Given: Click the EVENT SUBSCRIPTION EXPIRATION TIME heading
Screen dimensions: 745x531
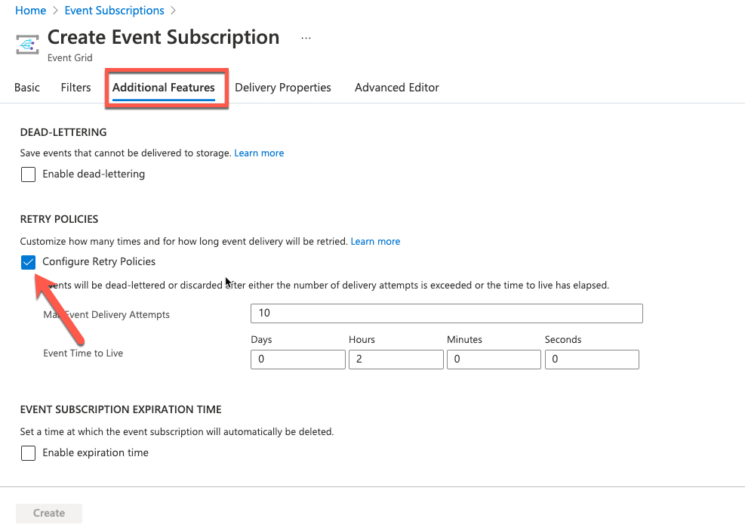Looking at the screenshot, I should (x=121, y=410).
